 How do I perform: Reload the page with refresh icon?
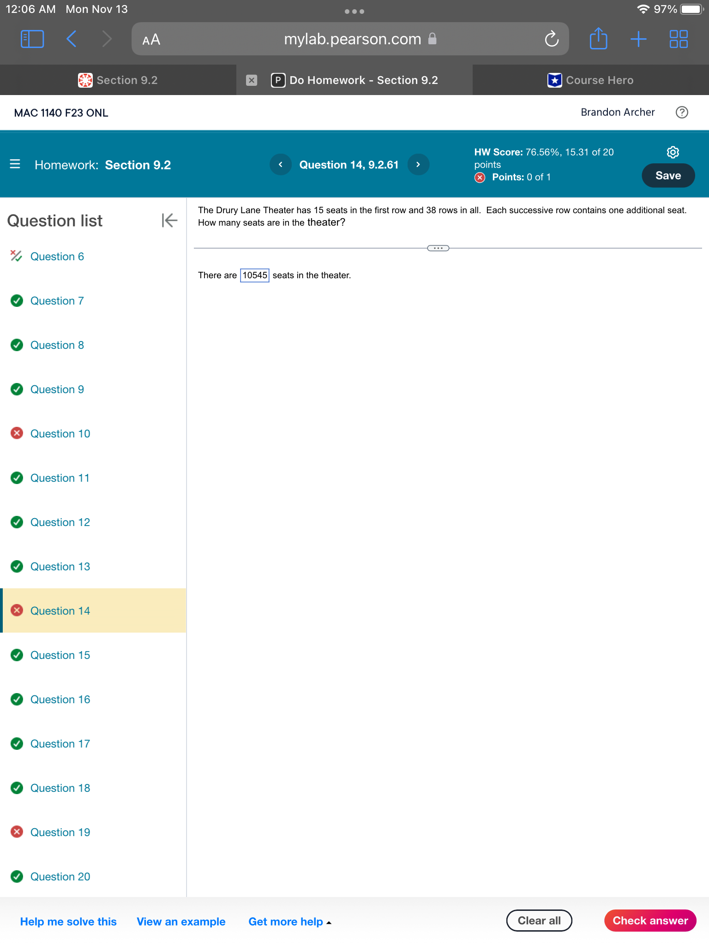[552, 39]
